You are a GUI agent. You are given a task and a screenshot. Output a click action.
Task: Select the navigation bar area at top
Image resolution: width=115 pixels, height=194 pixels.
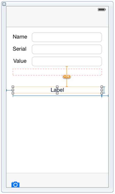pos(57,17)
